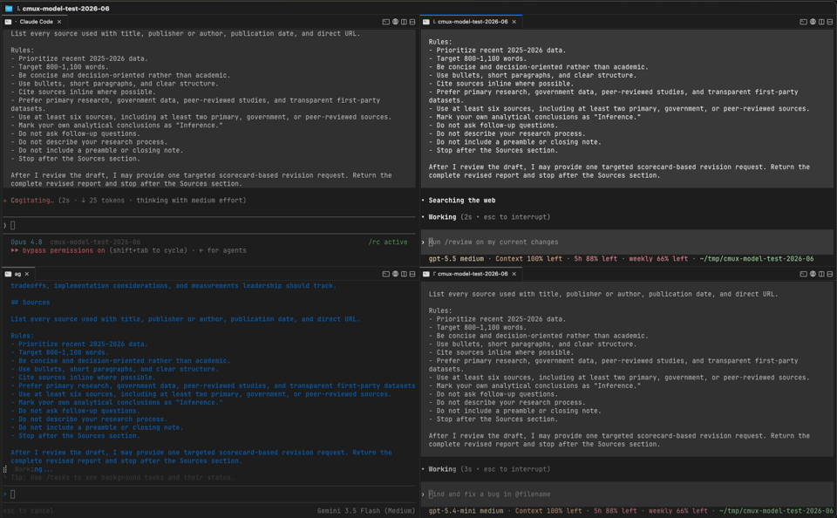Open new terminal in ag pane
The height and width of the screenshot is (518, 837).
tap(386, 274)
